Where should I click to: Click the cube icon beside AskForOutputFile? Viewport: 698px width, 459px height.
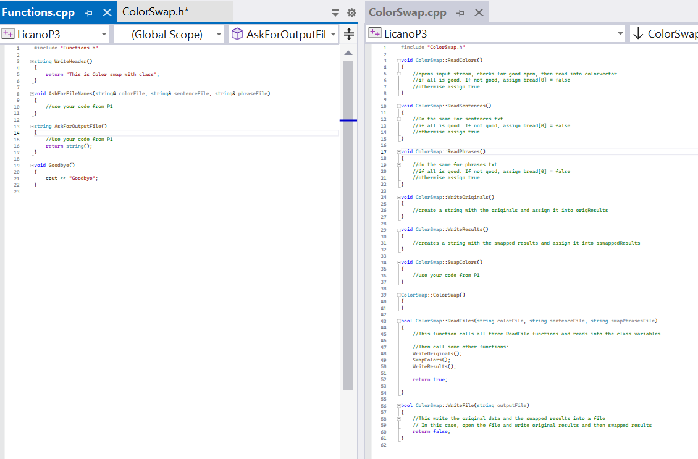(x=237, y=35)
